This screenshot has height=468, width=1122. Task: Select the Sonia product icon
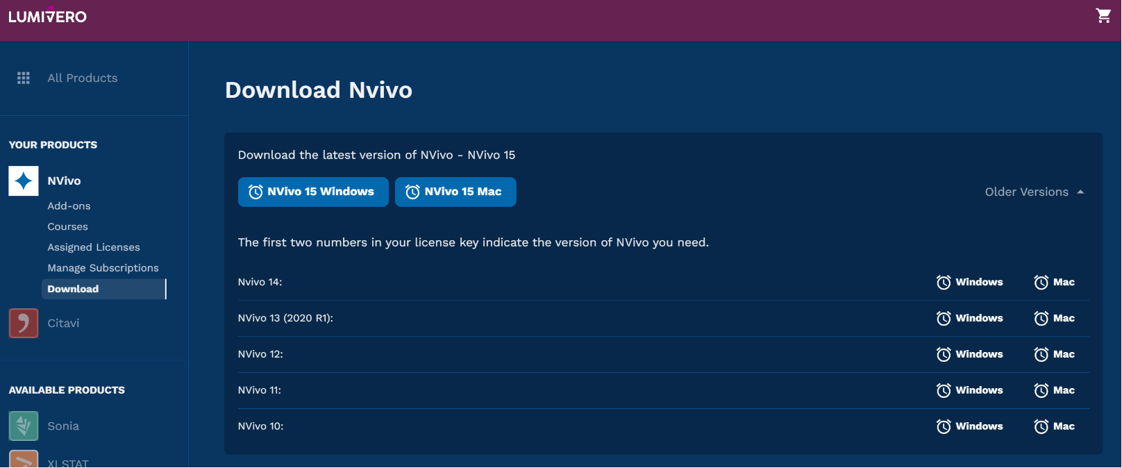[24, 426]
